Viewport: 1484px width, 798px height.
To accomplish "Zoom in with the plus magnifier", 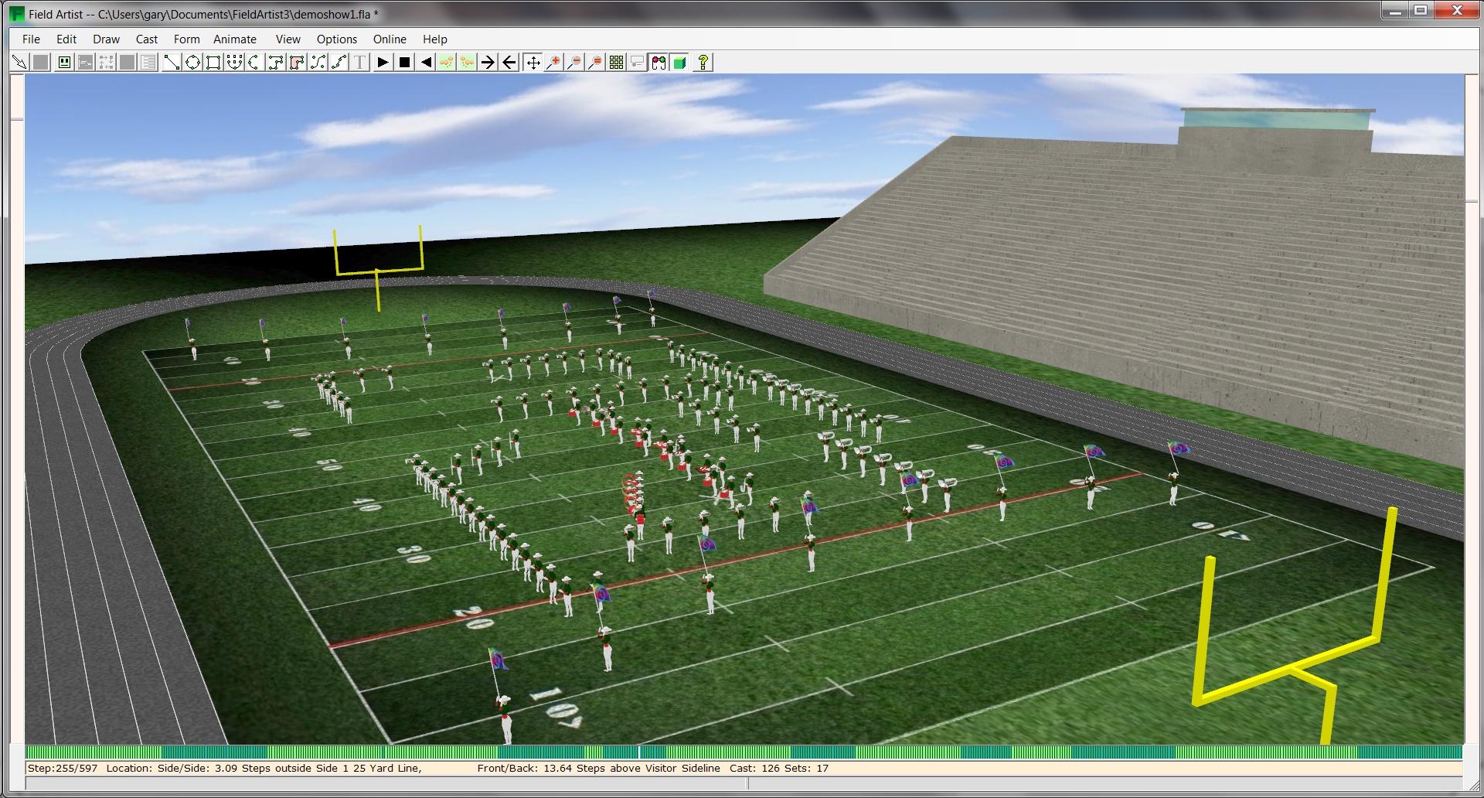I will 553,63.
